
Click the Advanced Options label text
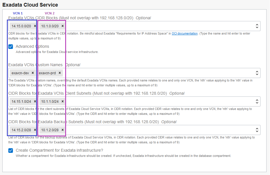32,46
